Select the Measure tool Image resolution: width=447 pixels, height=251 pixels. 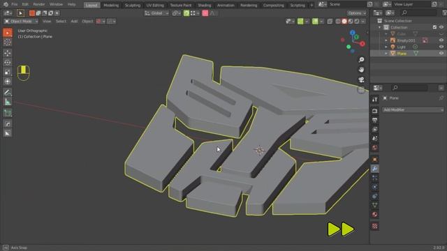point(8,102)
